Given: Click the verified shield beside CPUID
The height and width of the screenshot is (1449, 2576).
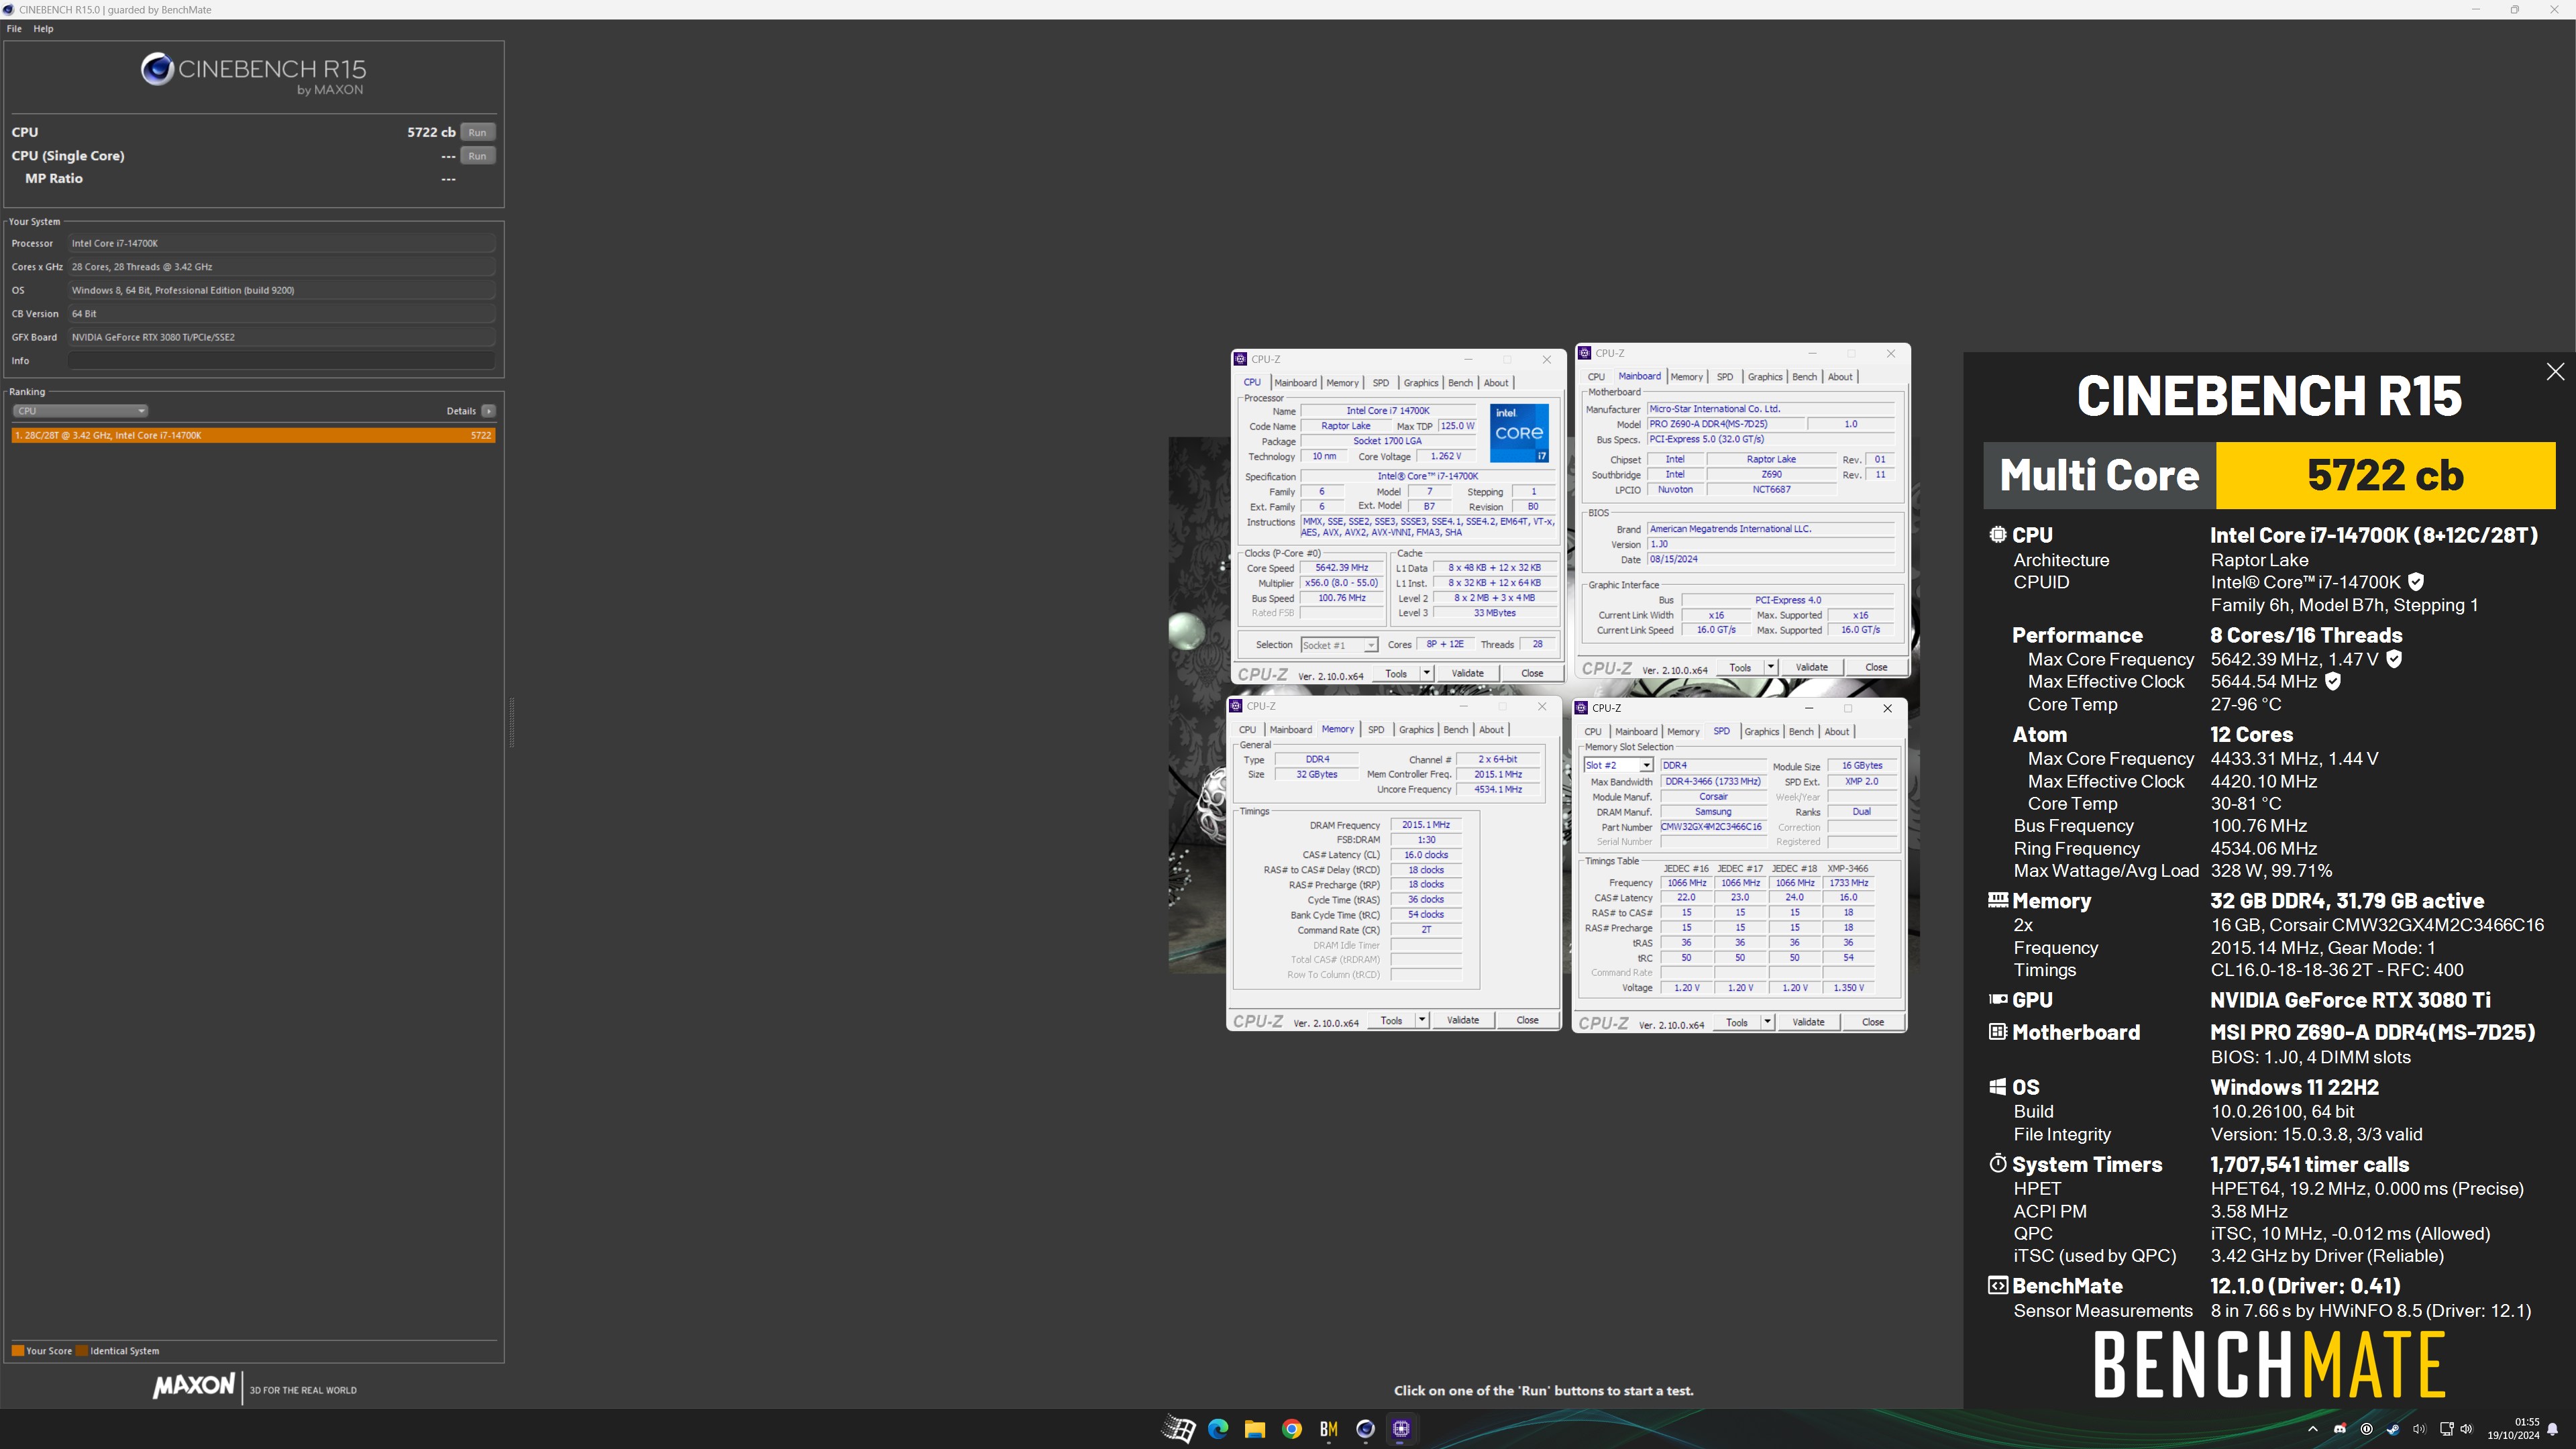Looking at the screenshot, I should (2416, 582).
